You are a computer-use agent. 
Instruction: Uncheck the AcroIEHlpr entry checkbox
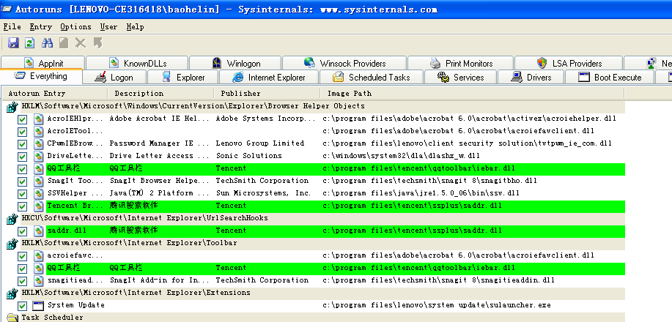[22, 119]
